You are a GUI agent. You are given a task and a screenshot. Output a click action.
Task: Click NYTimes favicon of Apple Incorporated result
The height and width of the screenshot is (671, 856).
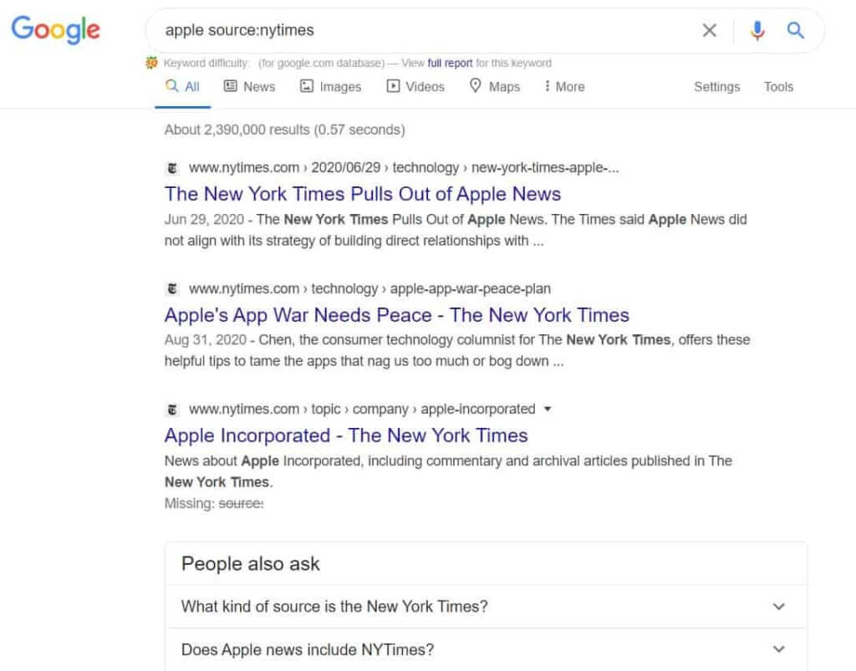coord(172,409)
